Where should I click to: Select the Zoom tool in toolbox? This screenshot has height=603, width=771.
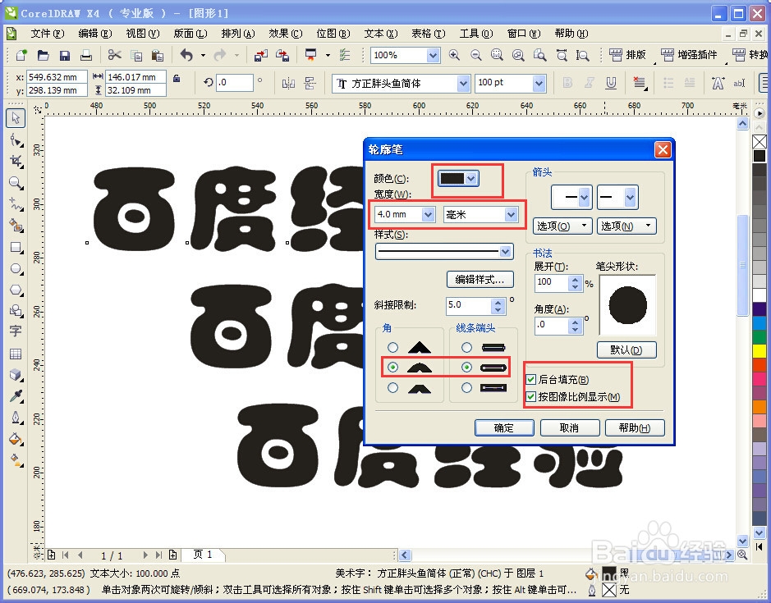coord(16,183)
